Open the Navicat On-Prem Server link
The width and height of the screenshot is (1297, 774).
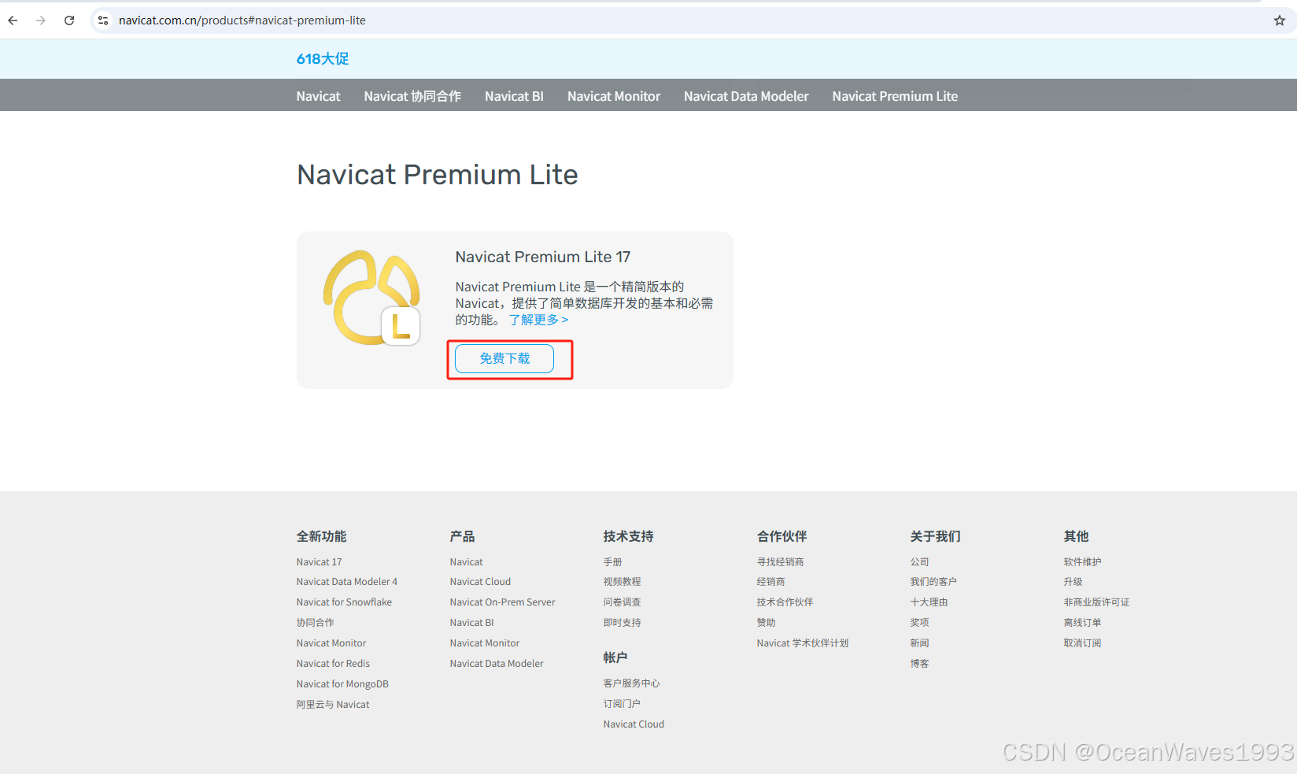tap(502, 602)
